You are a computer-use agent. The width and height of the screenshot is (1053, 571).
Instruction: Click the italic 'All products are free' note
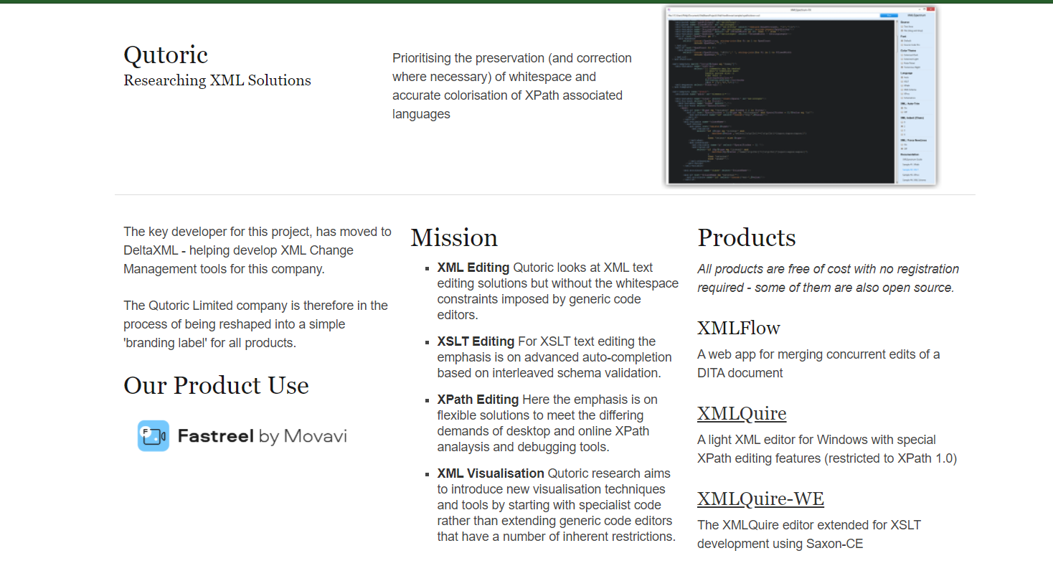pos(828,278)
